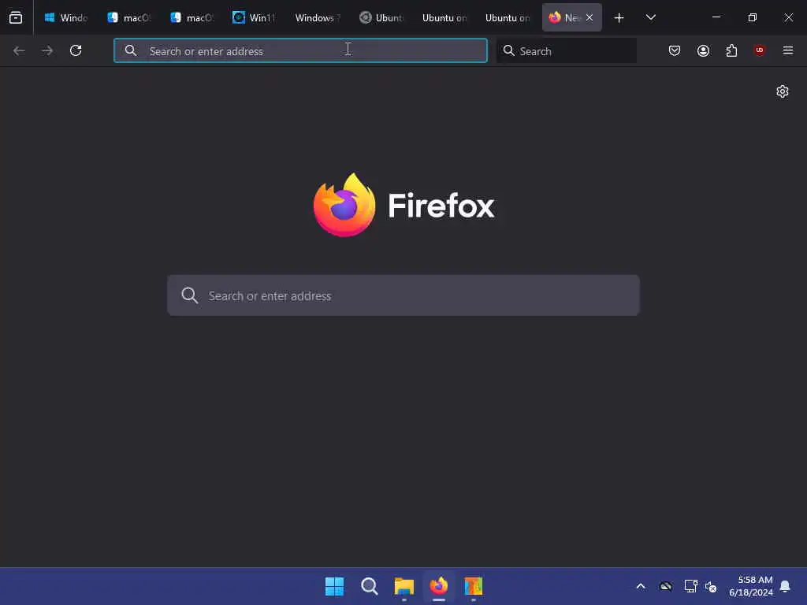Expand the list all tabs chevron
Viewport: 807px width, 605px height.
(x=650, y=17)
